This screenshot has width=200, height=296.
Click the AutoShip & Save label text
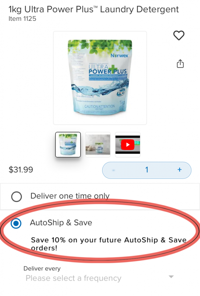pos(61,223)
